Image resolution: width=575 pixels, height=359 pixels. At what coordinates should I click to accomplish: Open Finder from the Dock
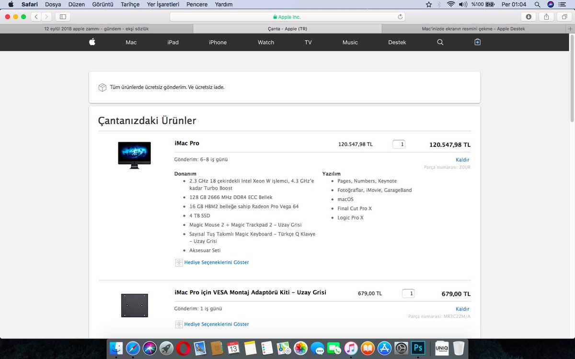(x=116, y=348)
